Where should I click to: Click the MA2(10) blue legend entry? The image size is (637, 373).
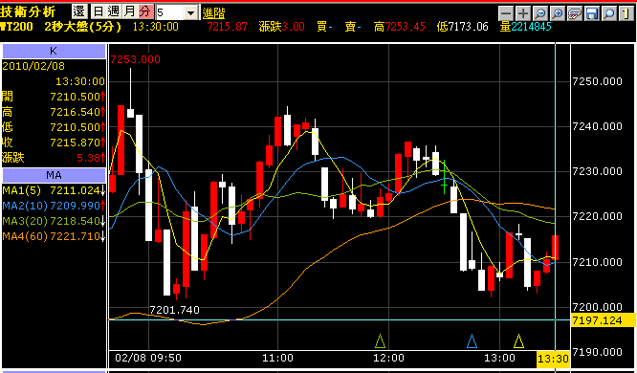click(54, 206)
